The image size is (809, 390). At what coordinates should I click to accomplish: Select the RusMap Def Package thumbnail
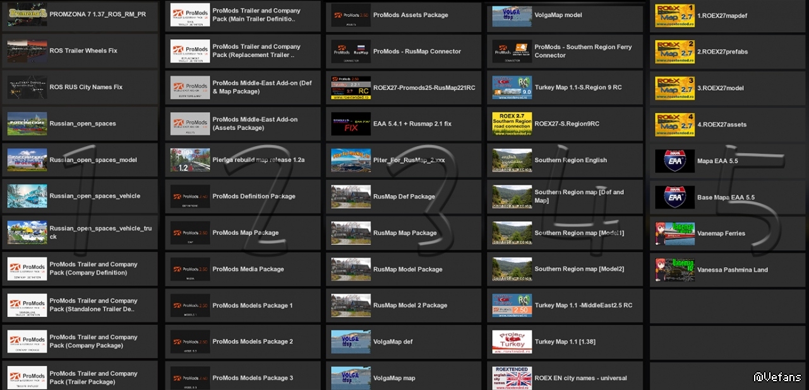[x=351, y=197]
